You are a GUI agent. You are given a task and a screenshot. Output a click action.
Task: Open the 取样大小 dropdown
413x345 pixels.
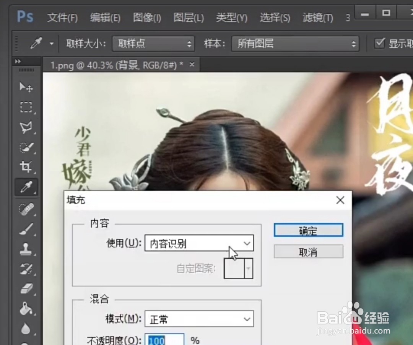pos(154,44)
